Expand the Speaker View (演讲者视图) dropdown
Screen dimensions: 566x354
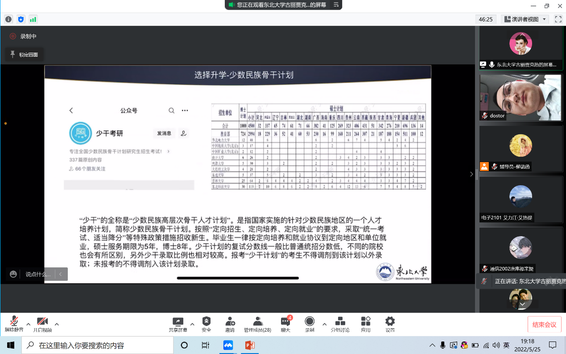(x=525, y=19)
